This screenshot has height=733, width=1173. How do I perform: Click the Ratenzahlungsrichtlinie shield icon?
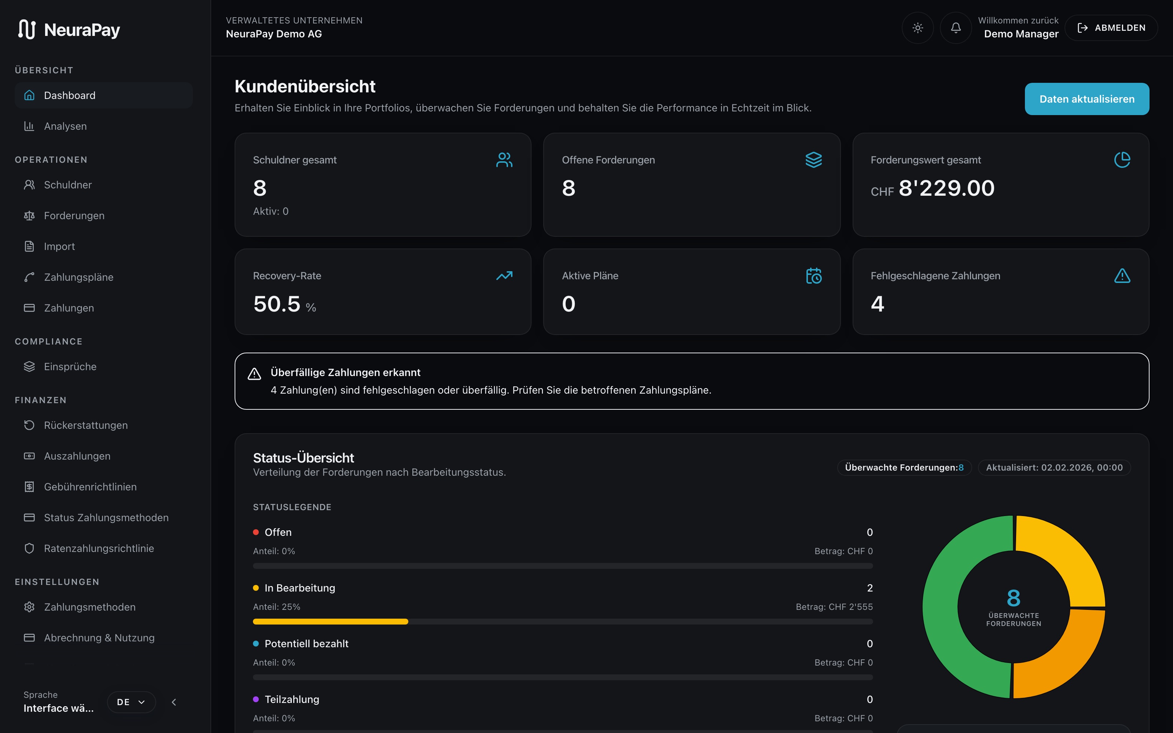coord(30,548)
